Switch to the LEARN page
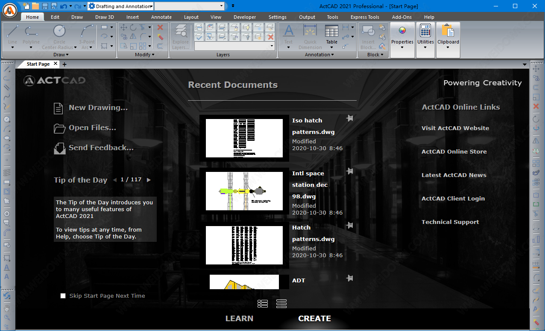 [239, 319]
